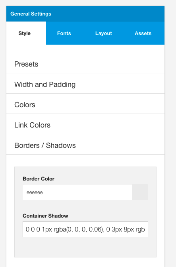Click the gray Borders settings panel background
Image resolution: width=176 pixels, height=267 pixels.
[x=85, y=247]
